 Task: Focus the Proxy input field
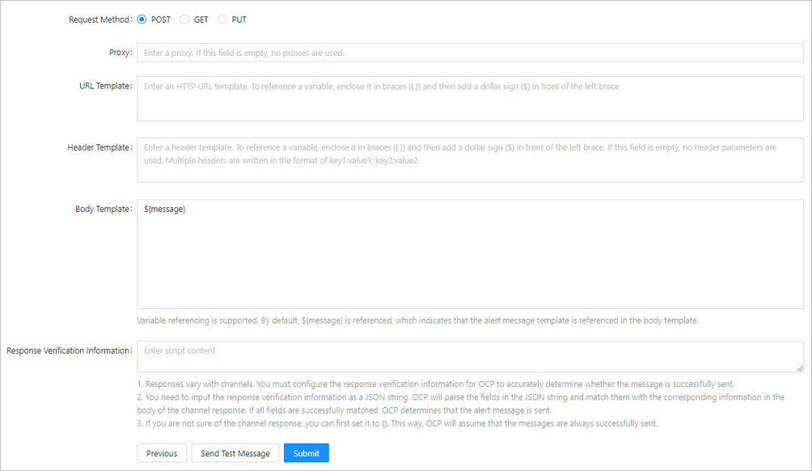click(x=469, y=53)
